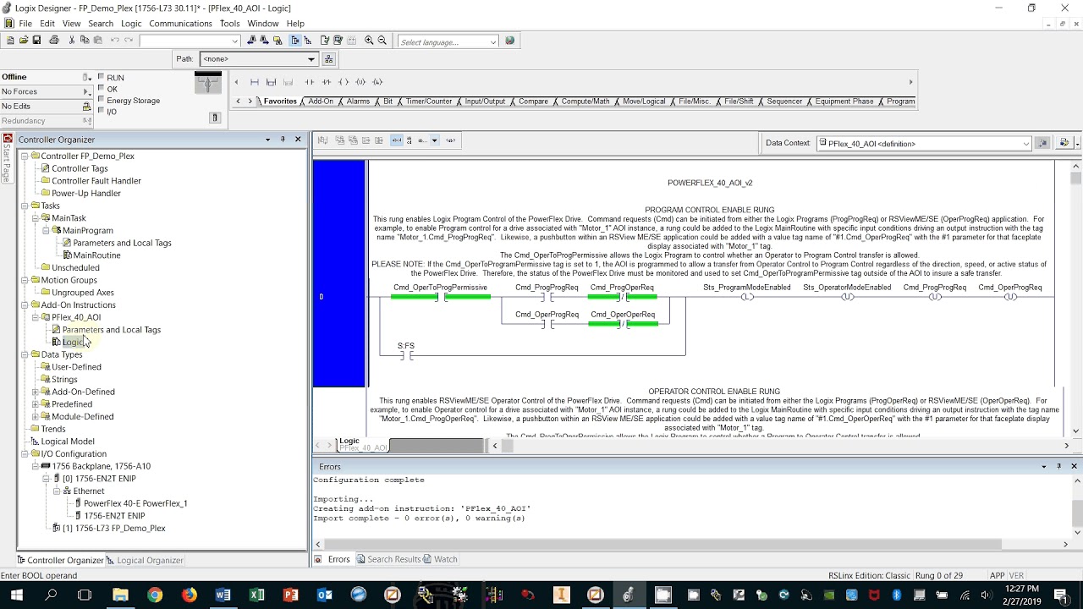This screenshot has width=1083, height=609.
Task: Select PowerFlex 40-E PowerFlex_1 module
Action: point(135,503)
